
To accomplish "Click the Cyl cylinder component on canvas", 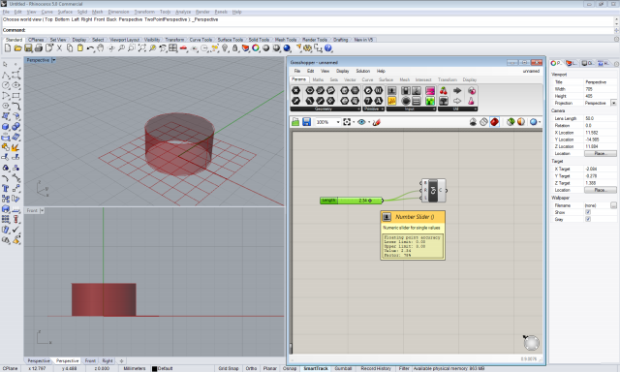I will pyautogui.click(x=433, y=190).
